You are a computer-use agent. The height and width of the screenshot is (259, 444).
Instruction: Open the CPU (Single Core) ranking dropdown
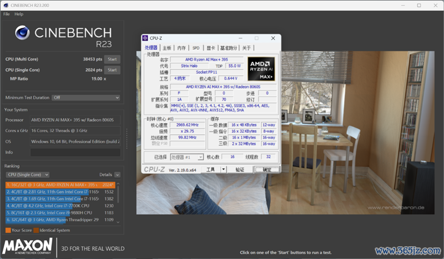click(x=27, y=175)
